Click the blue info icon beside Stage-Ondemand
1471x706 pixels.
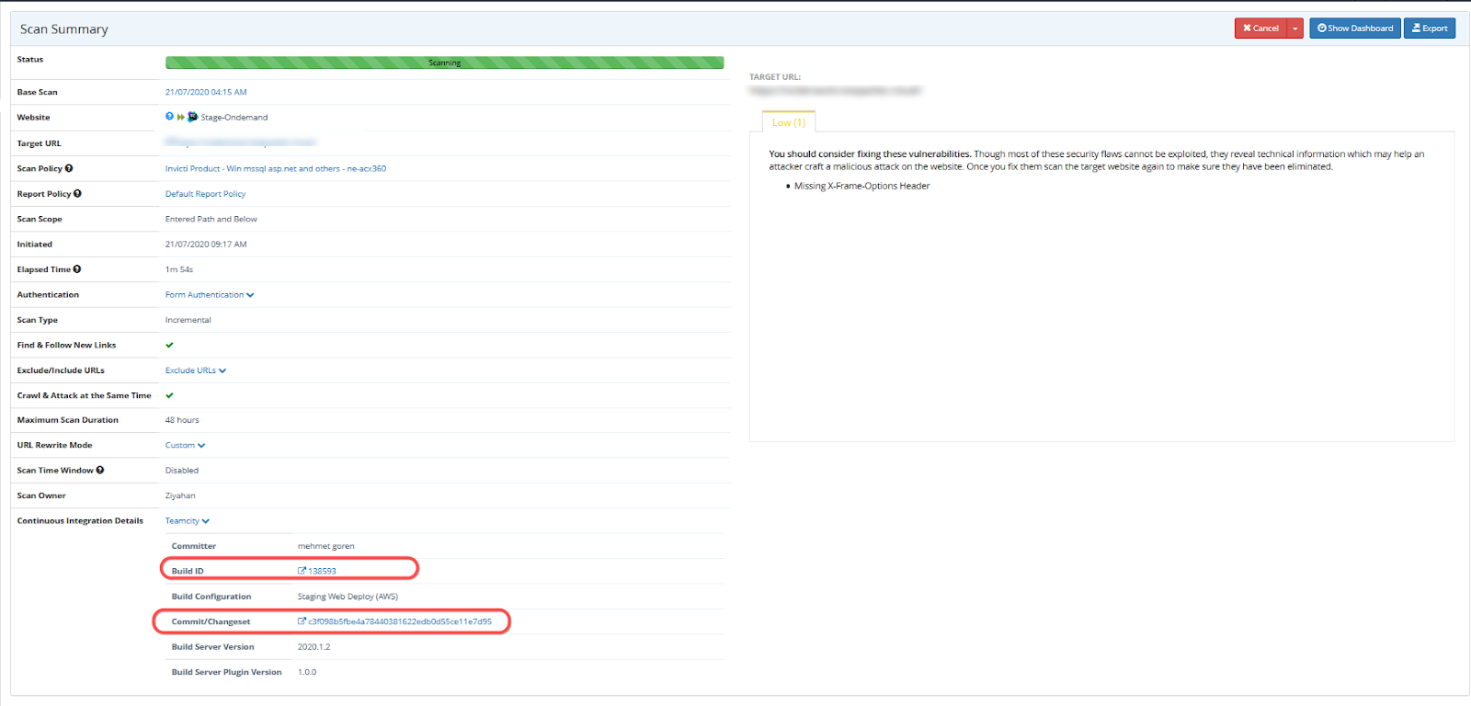point(169,117)
